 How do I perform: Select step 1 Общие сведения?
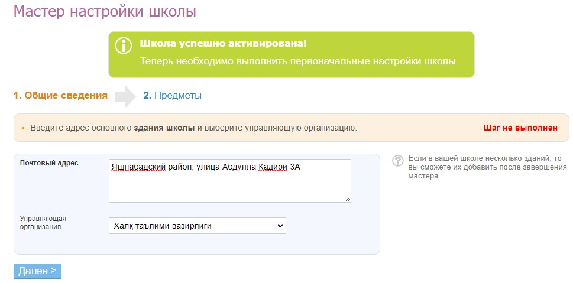(61, 96)
